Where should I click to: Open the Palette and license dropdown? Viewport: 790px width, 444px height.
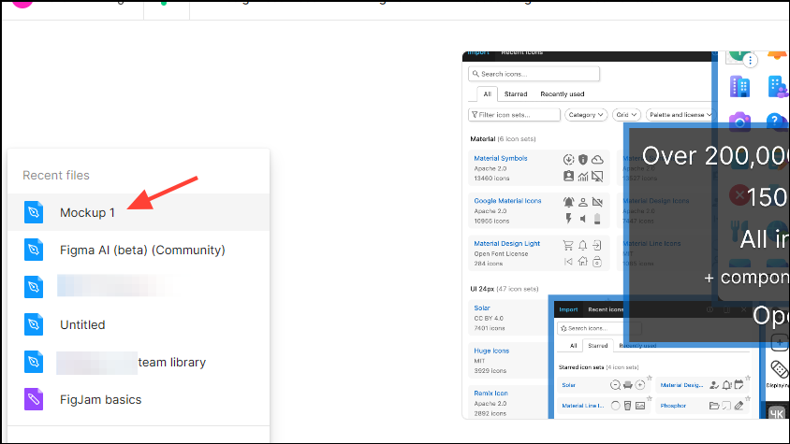[x=680, y=115]
